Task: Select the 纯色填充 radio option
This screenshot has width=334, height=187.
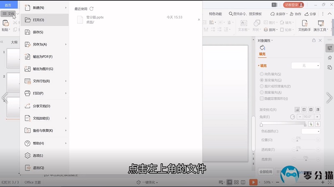Action: (262, 74)
